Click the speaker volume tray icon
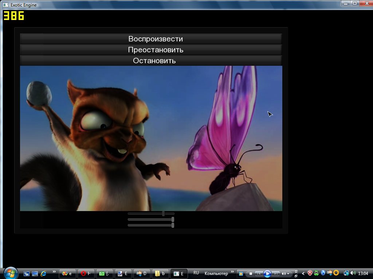Viewport: 373px width, 279px height. (353, 273)
